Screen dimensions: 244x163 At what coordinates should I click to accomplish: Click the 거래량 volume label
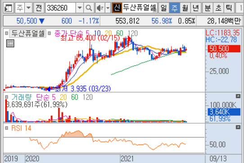(x=22, y=97)
